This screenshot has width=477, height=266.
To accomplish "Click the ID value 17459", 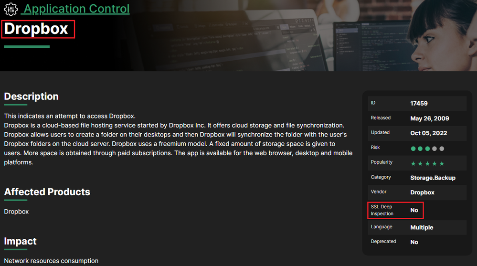I will point(419,104).
